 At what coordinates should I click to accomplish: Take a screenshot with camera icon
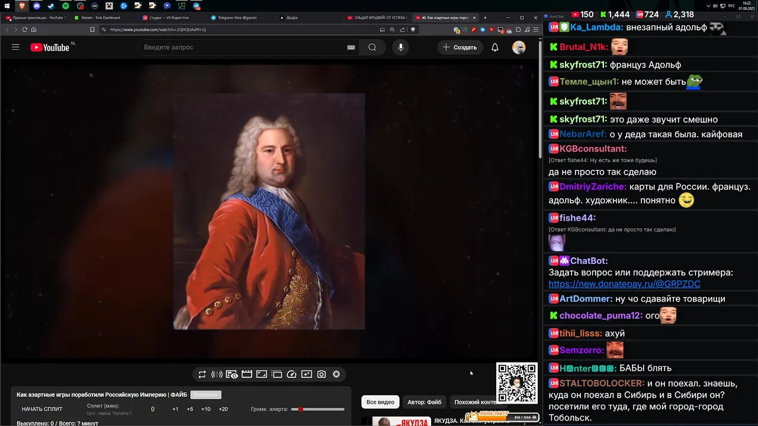pyautogui.click(x=322, y=374)
